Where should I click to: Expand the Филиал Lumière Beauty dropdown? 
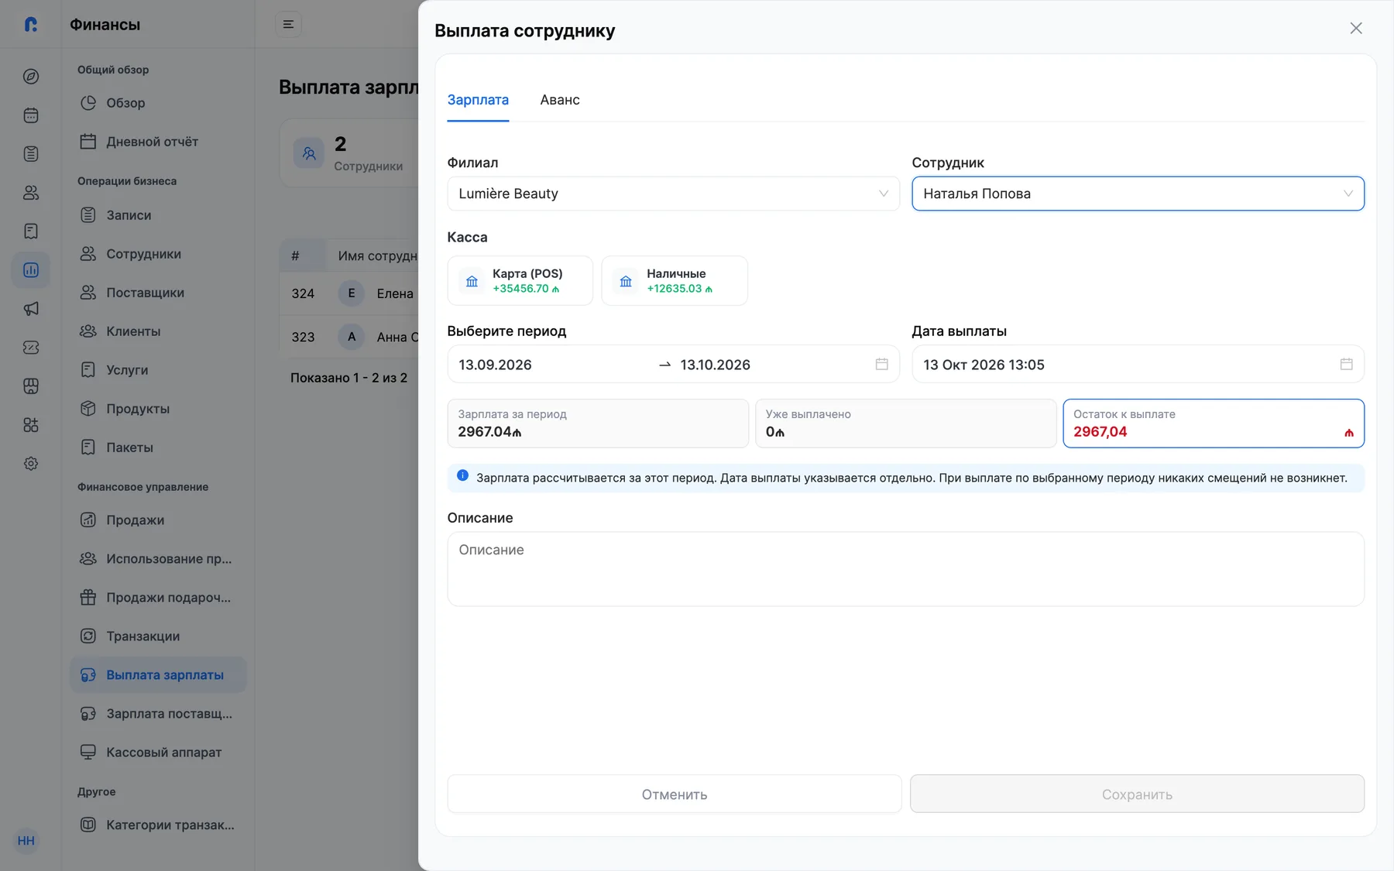pyautogui.click(x=673, y=194)
